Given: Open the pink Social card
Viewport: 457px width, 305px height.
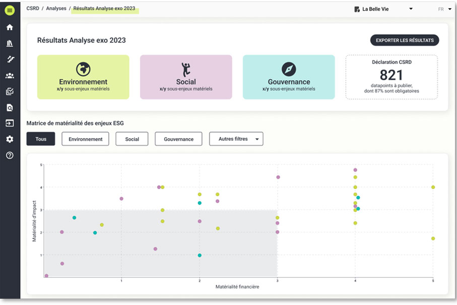Looking at the screenshot, I should 186,77.
